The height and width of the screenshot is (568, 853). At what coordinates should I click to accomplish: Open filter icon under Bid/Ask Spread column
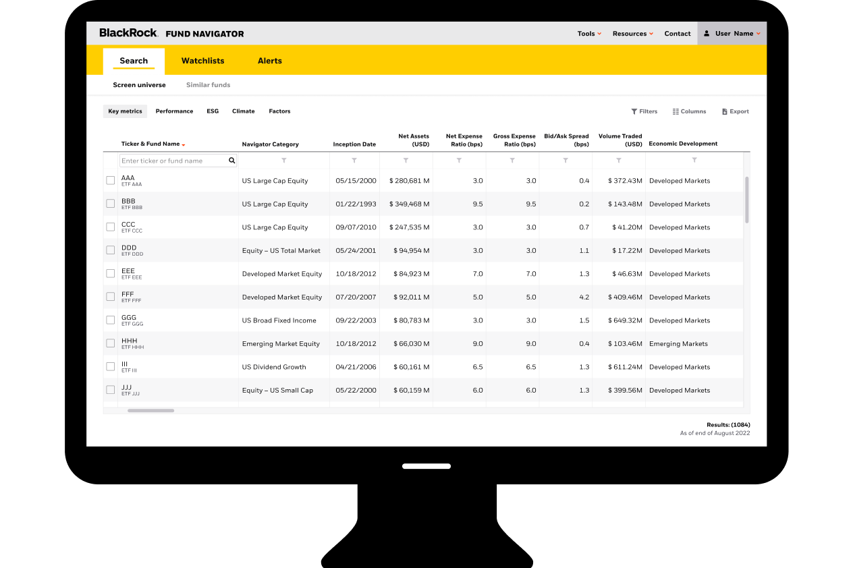pyautogui.click(x=566, y=161)
